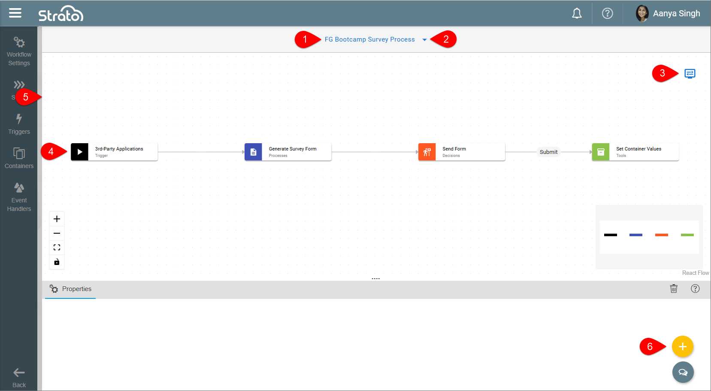
Task: Open the Triggers sidebar section
Action: pyautogui.click(x=19, y=124)
